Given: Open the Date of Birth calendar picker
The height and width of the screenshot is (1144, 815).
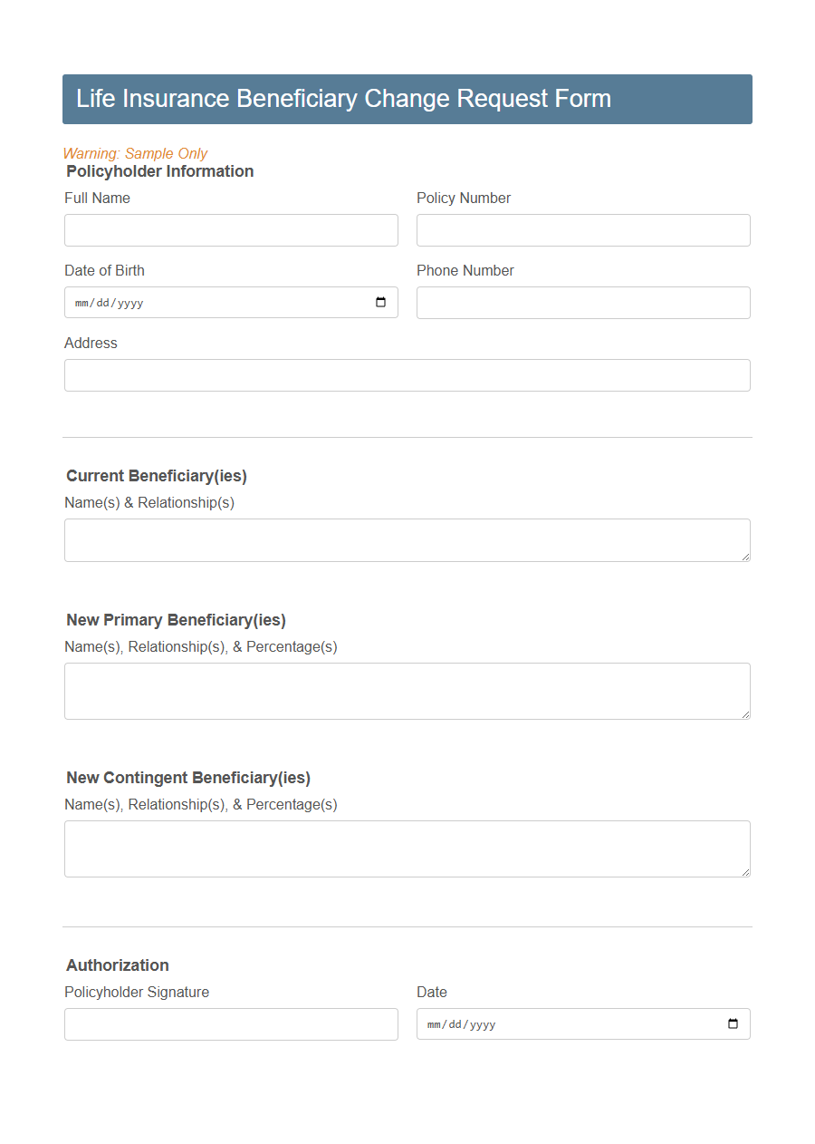Looking at the screenshot, I should click(379, 302).
